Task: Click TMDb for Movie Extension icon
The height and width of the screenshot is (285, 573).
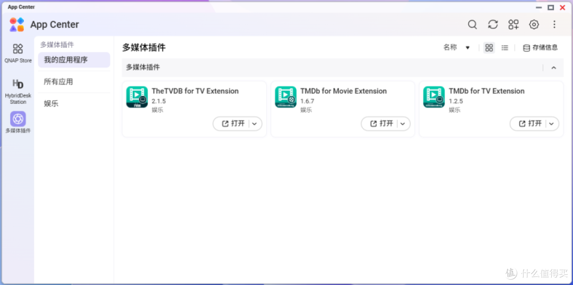Action: tap(285, 97)
